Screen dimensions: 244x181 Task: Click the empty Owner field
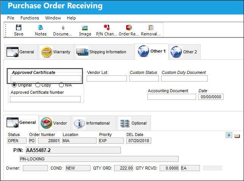pos(35,168)
